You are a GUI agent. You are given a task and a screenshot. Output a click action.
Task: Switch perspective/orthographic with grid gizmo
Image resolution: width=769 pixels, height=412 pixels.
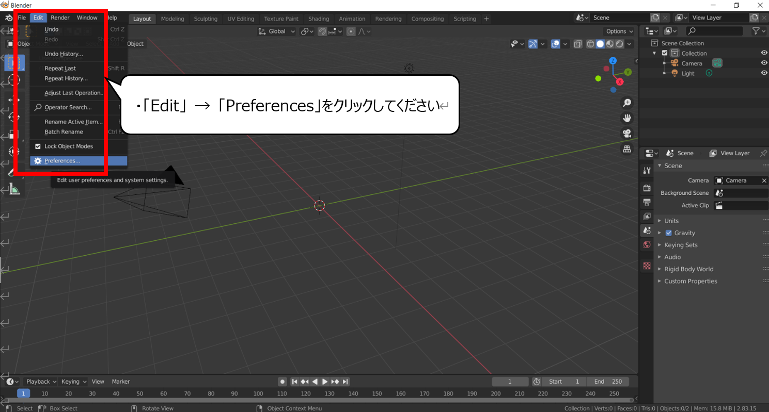pyautogui.click(x=627, y=149)
